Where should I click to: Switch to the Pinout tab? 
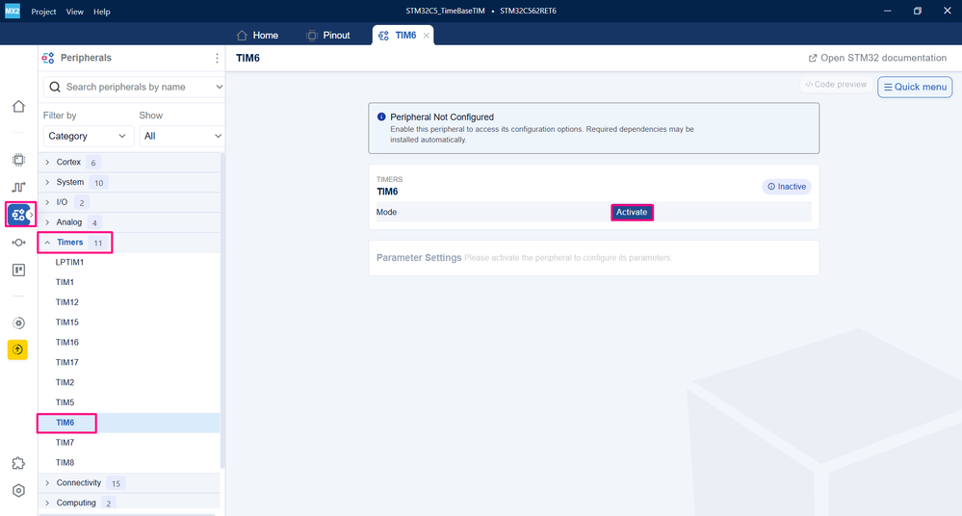click(x=328, y=36)
